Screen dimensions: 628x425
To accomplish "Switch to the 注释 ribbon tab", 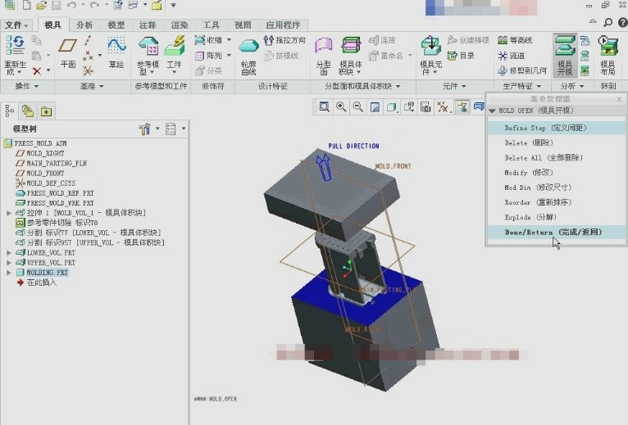I will click(x=148, y=25).
